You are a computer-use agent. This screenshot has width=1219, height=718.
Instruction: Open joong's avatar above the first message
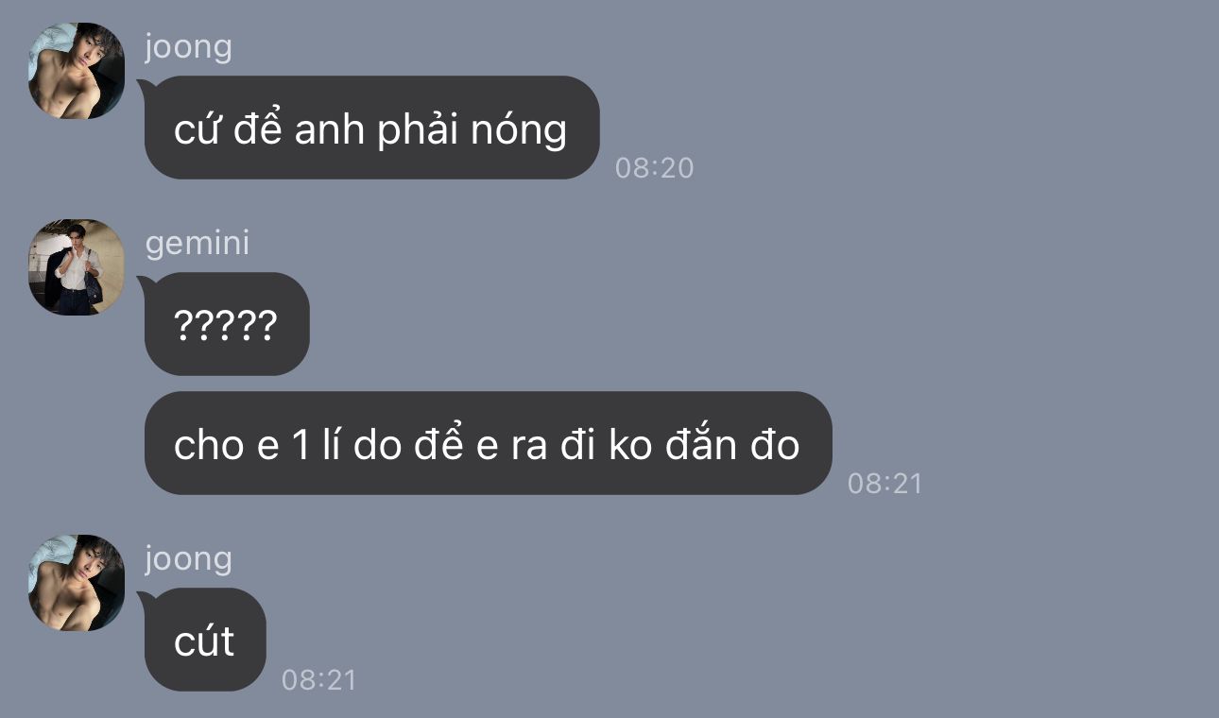(77, 71)
